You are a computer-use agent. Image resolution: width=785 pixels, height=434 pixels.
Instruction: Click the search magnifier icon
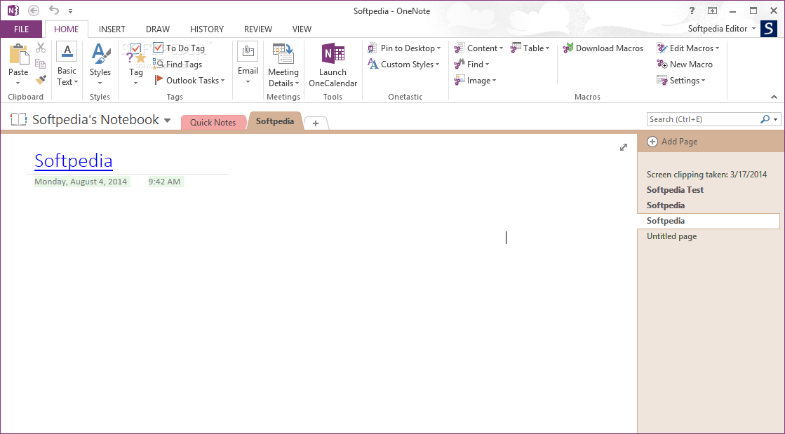765,119
